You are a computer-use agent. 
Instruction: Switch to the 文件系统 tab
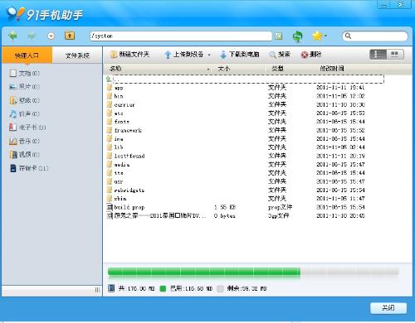(x=77, y=55)
